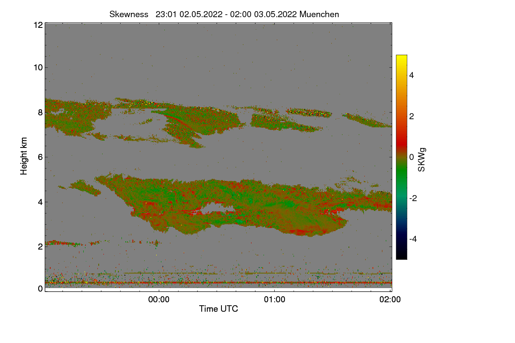Click the plot title 'Skewness 23:01 02.05.2022 - 02:00 03.05.2022 Muenchen'
The width and height of the screenshot is (515, 343).
pyautogui.click(x=224, y=14)
